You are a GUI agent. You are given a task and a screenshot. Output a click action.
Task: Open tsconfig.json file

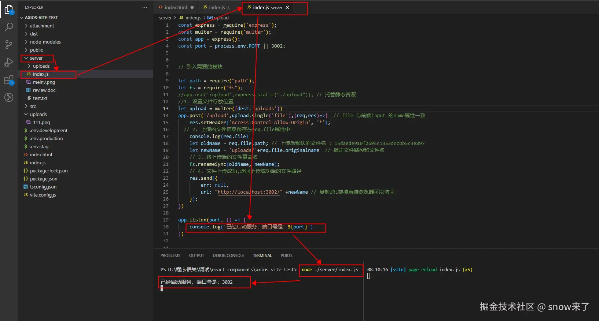85,187
